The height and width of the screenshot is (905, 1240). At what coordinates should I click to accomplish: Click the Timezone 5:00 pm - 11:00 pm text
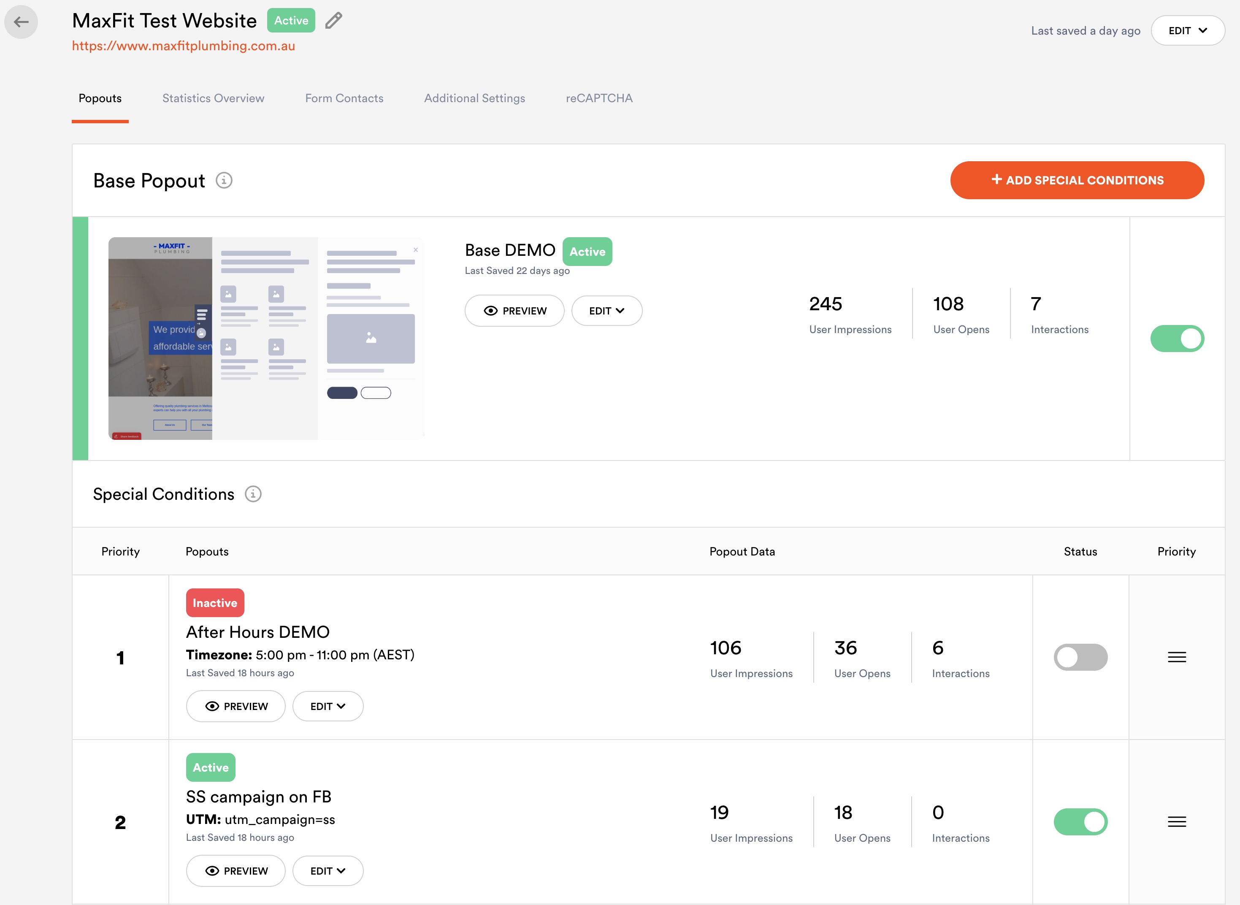click(x=300, y=655)
